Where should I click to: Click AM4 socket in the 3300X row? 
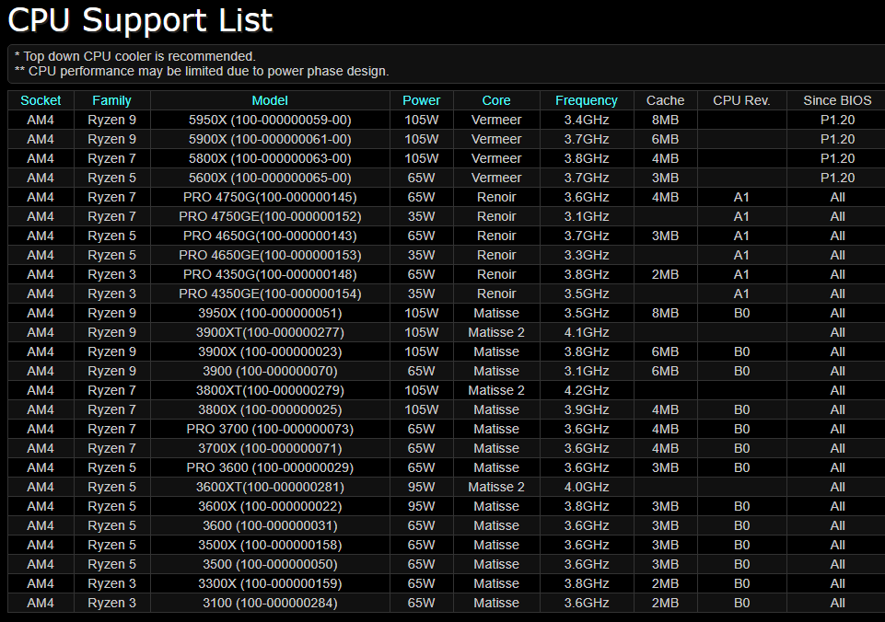[x=41, y=583]
